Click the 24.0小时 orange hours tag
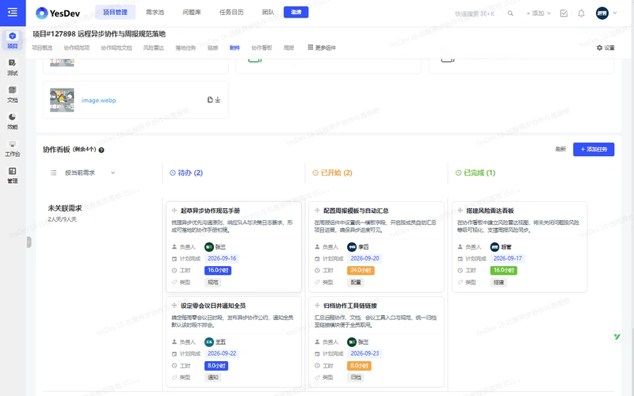 pyautogui.click(x=361, y=270)
